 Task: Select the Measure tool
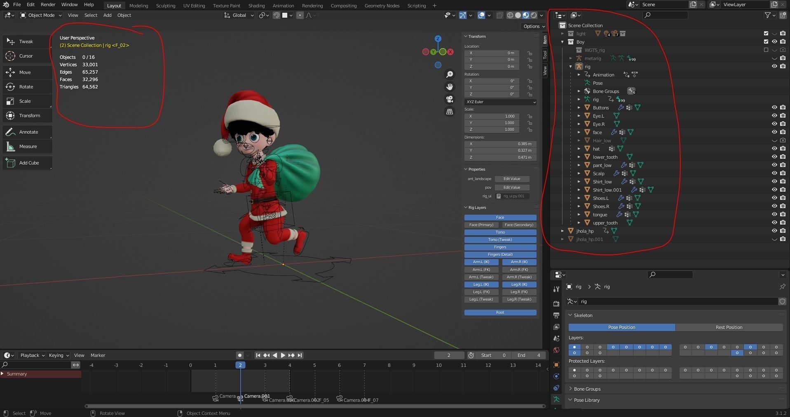[x=27, y=146]
